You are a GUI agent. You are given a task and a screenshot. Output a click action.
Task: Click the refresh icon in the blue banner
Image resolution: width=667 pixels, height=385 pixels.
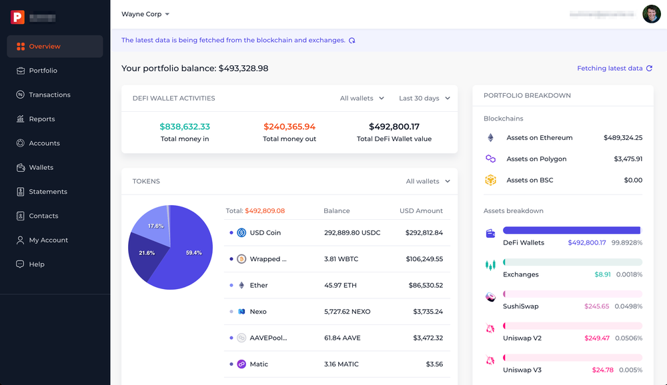[x=352, y=41]
